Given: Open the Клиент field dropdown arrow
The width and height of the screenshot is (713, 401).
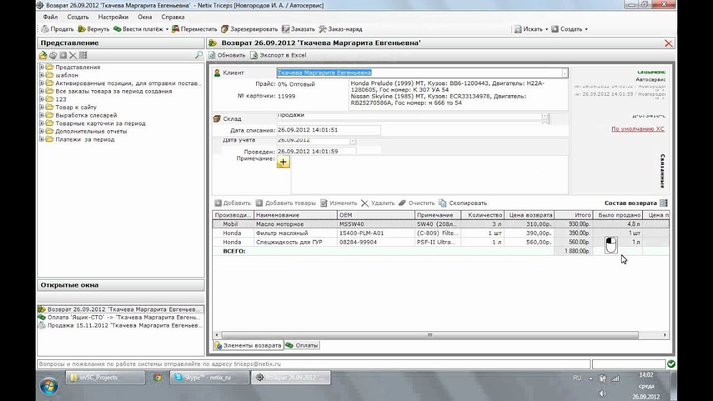Looking at the screenshot, I should click(565, 73).
